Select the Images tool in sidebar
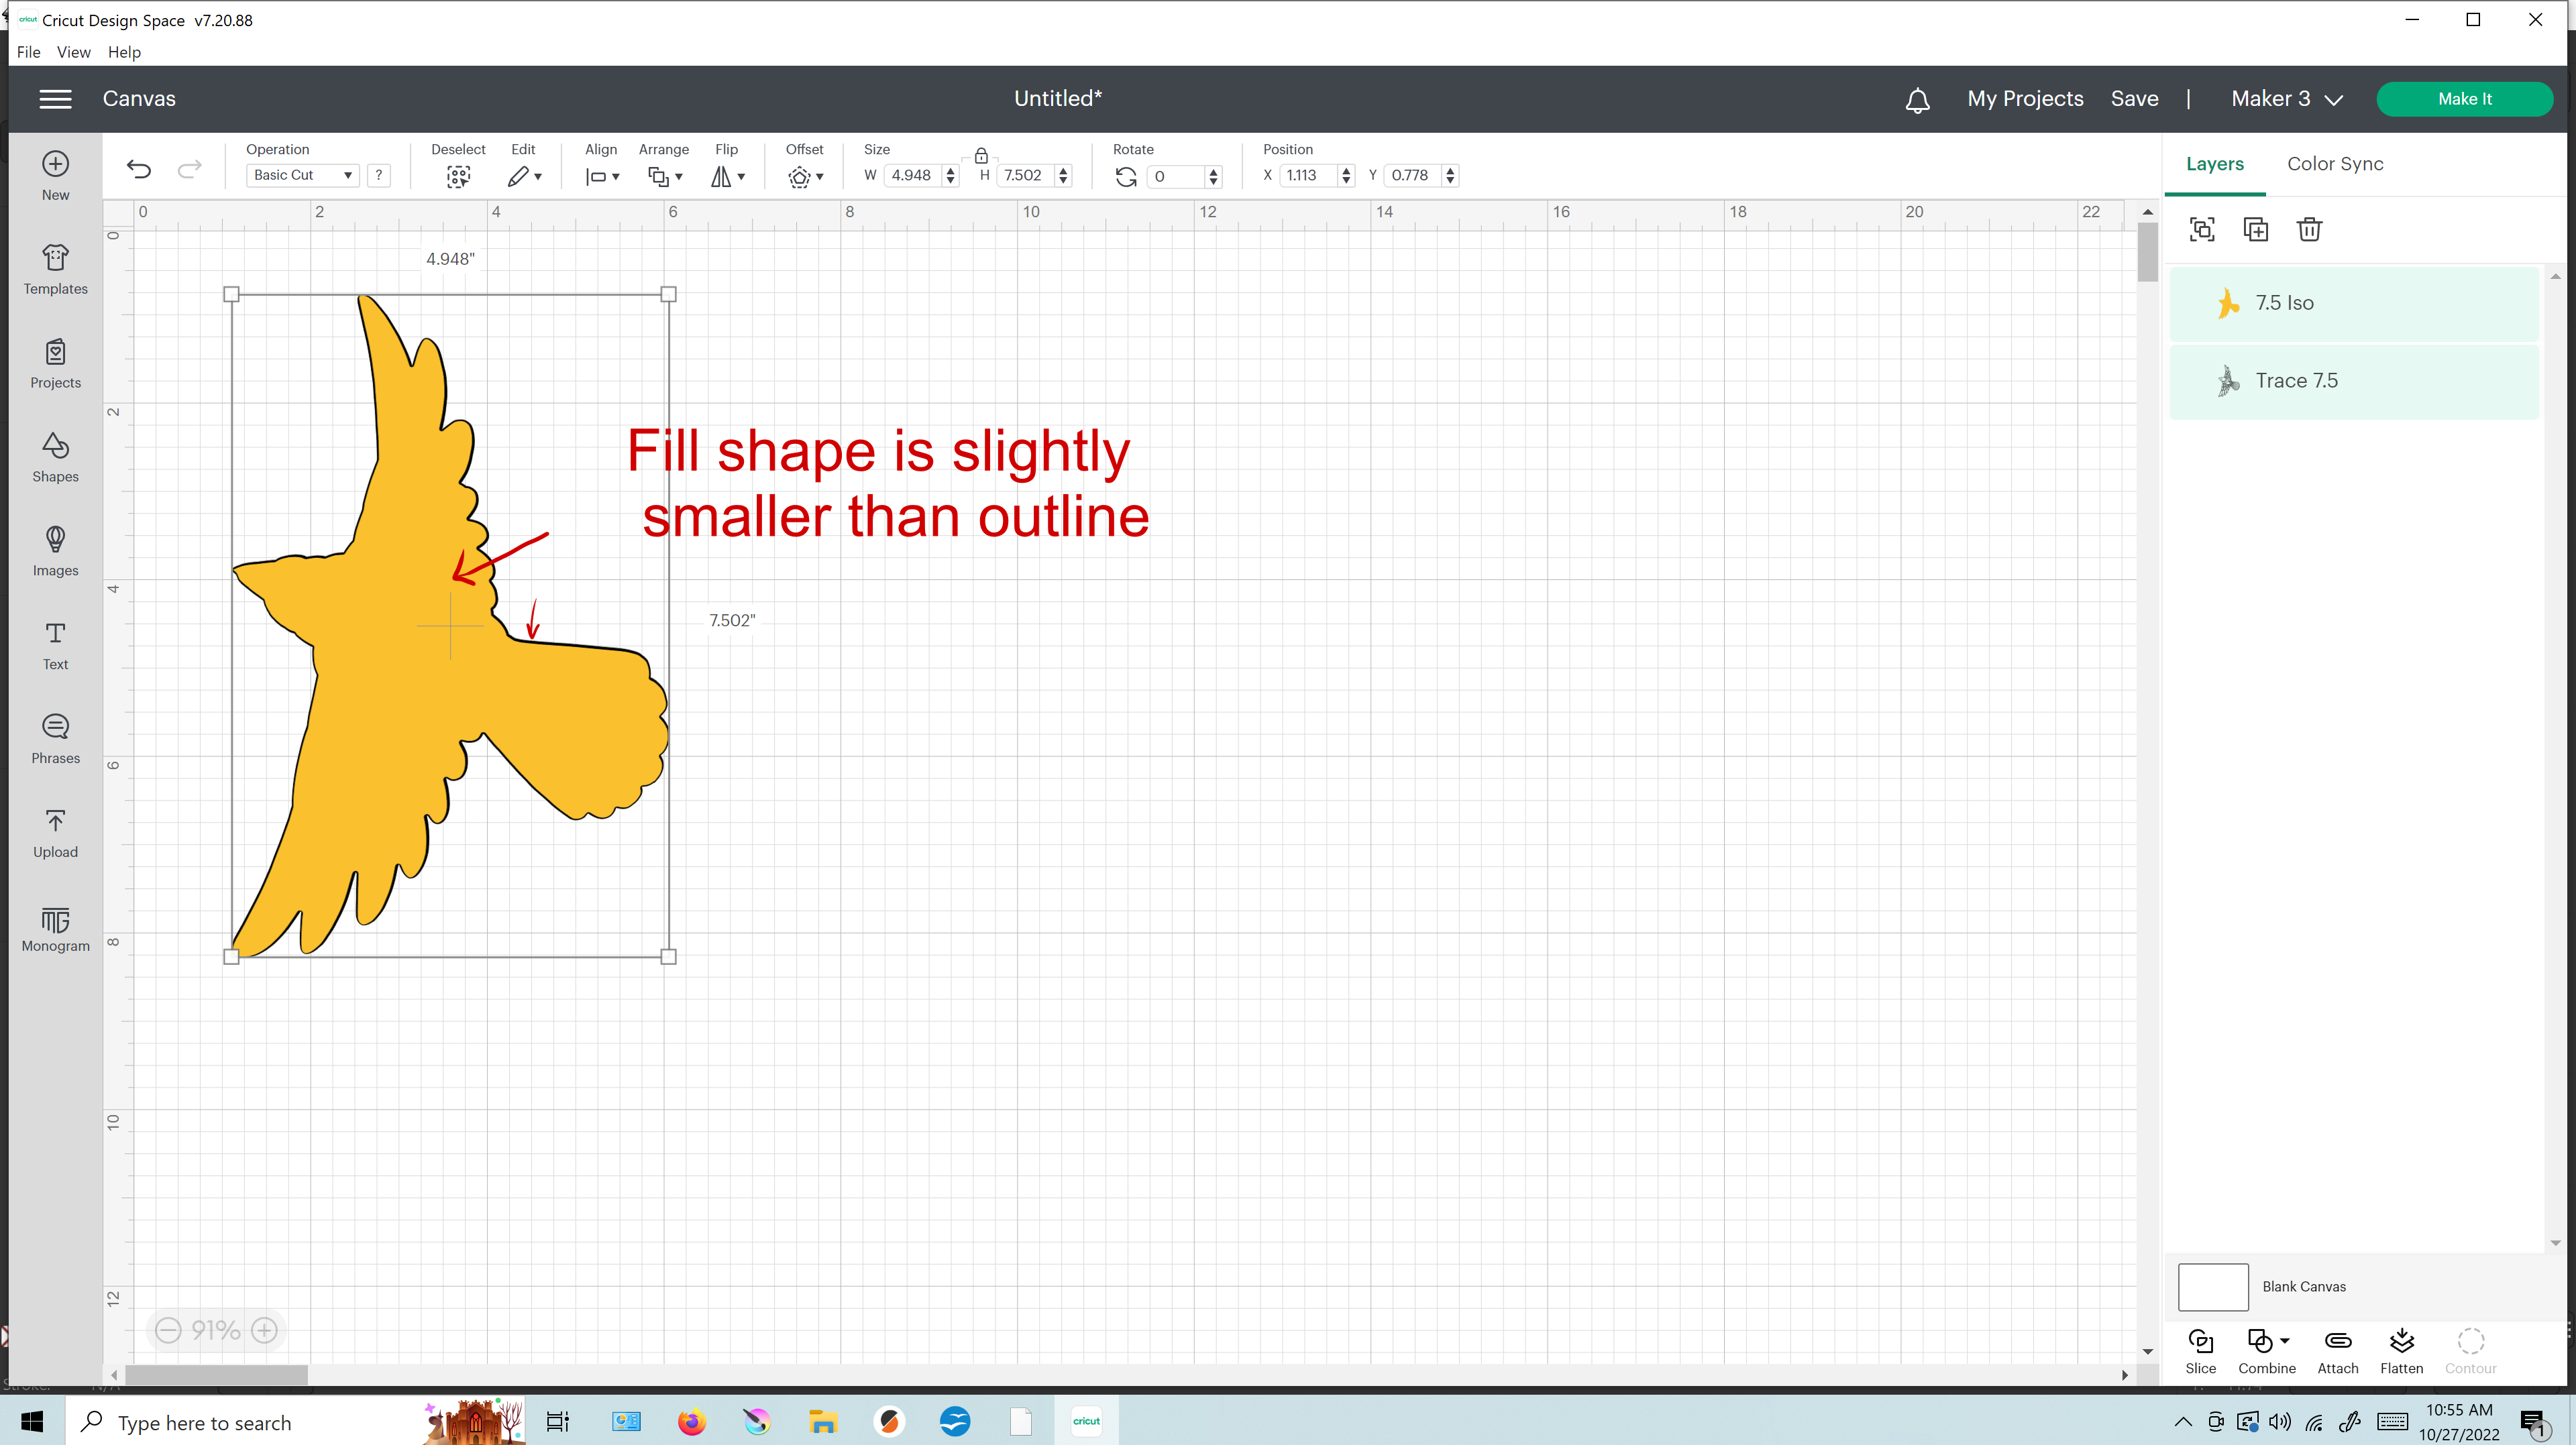Viewport: 2576px width, 1445px height. point(55,550)
